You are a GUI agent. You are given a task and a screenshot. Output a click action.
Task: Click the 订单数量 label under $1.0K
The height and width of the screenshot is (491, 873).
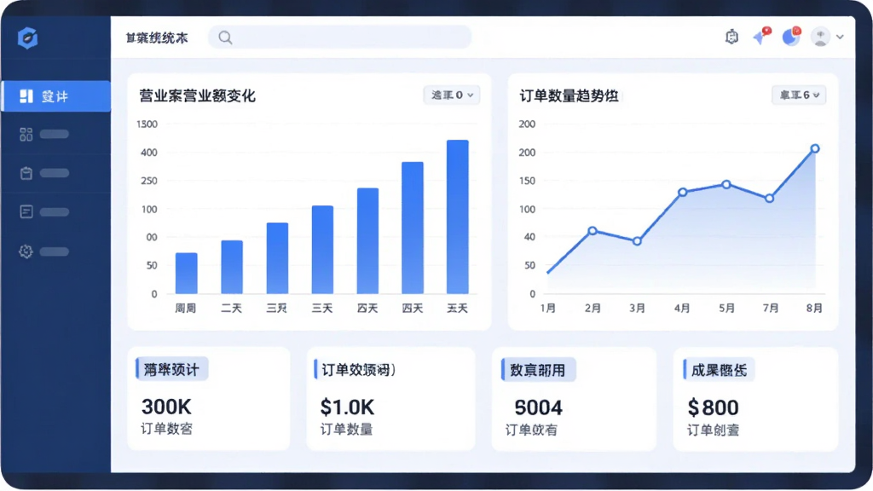pos(346,430)
